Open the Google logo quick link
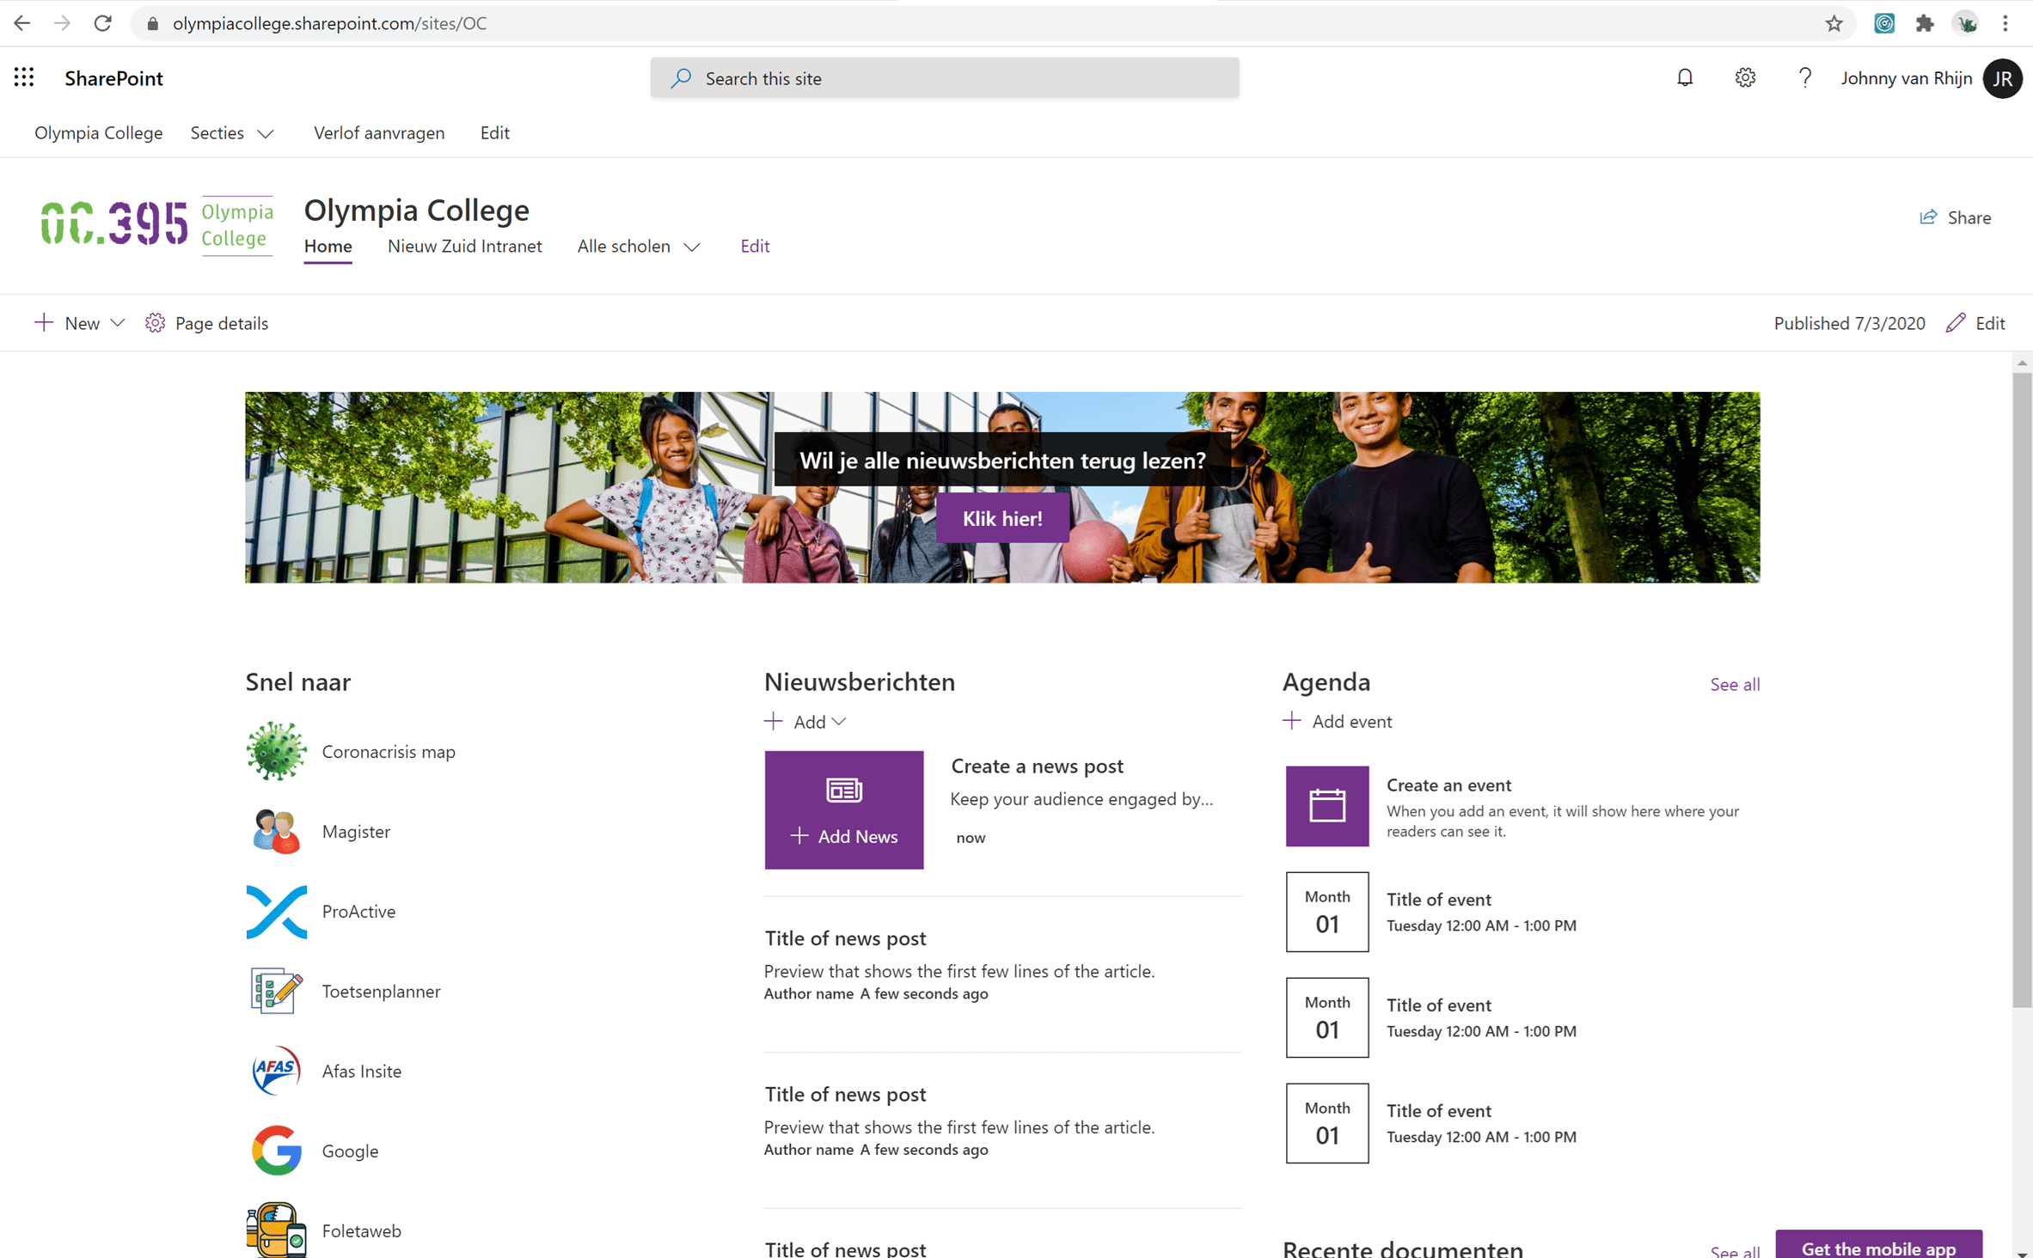Image resolution: width=2033 pixels, height=1258 pixels. [x=276, y=1150]
